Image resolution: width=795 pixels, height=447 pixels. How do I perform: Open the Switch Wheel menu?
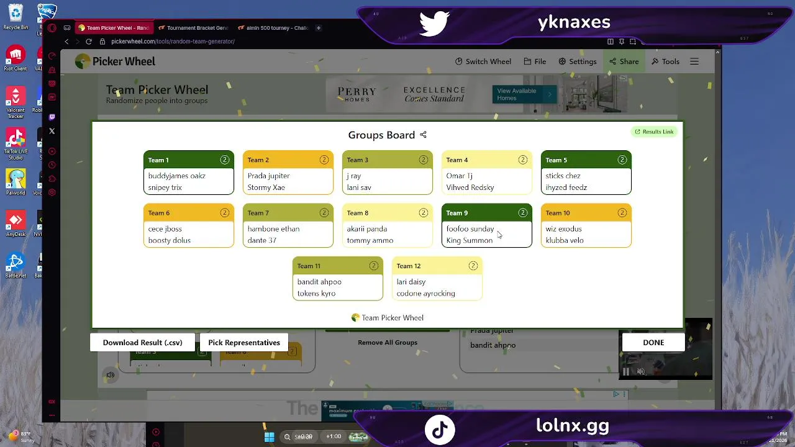pos(483,61)
